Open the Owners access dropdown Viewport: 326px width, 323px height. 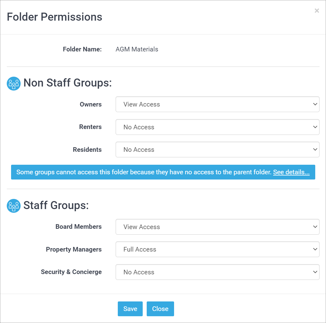point(217,104)
